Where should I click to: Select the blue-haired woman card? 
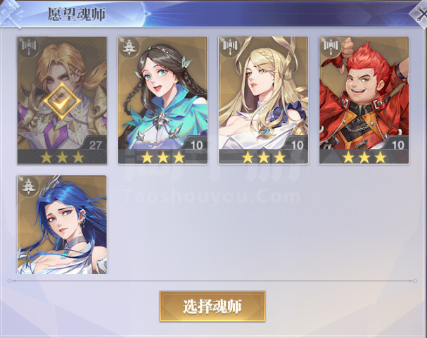point(62,225)
